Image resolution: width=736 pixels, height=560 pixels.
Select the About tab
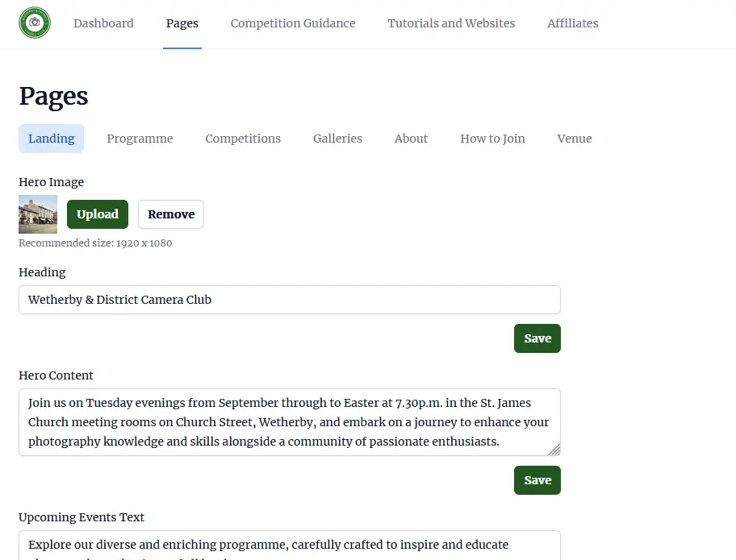(x=411, y=139)
